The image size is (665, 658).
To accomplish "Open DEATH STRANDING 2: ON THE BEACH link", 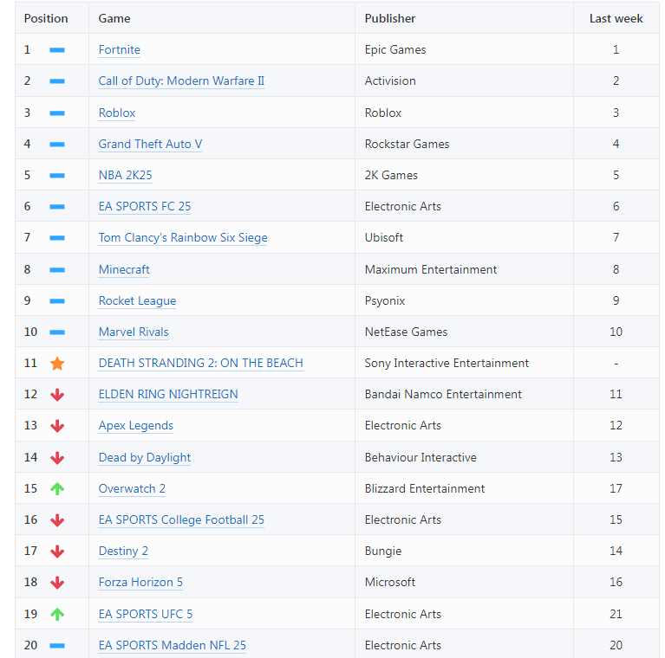I will click(200, 364).
